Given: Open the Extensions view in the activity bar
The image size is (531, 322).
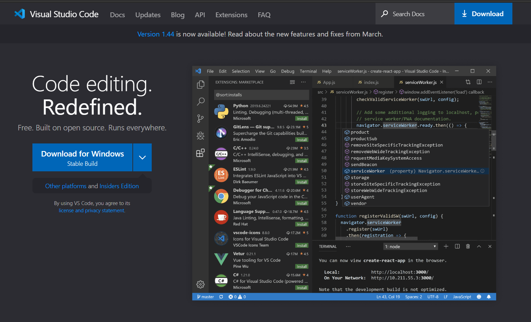Looking at the screenshot, I should tap(200, 153).
